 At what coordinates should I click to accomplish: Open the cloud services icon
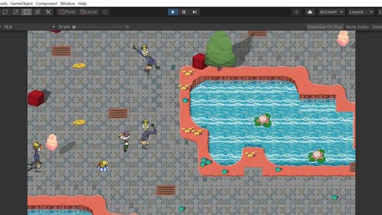310,12
